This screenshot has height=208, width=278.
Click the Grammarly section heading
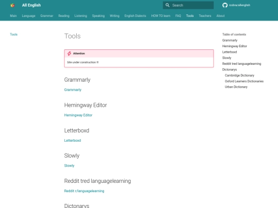[x=77, y=80]
